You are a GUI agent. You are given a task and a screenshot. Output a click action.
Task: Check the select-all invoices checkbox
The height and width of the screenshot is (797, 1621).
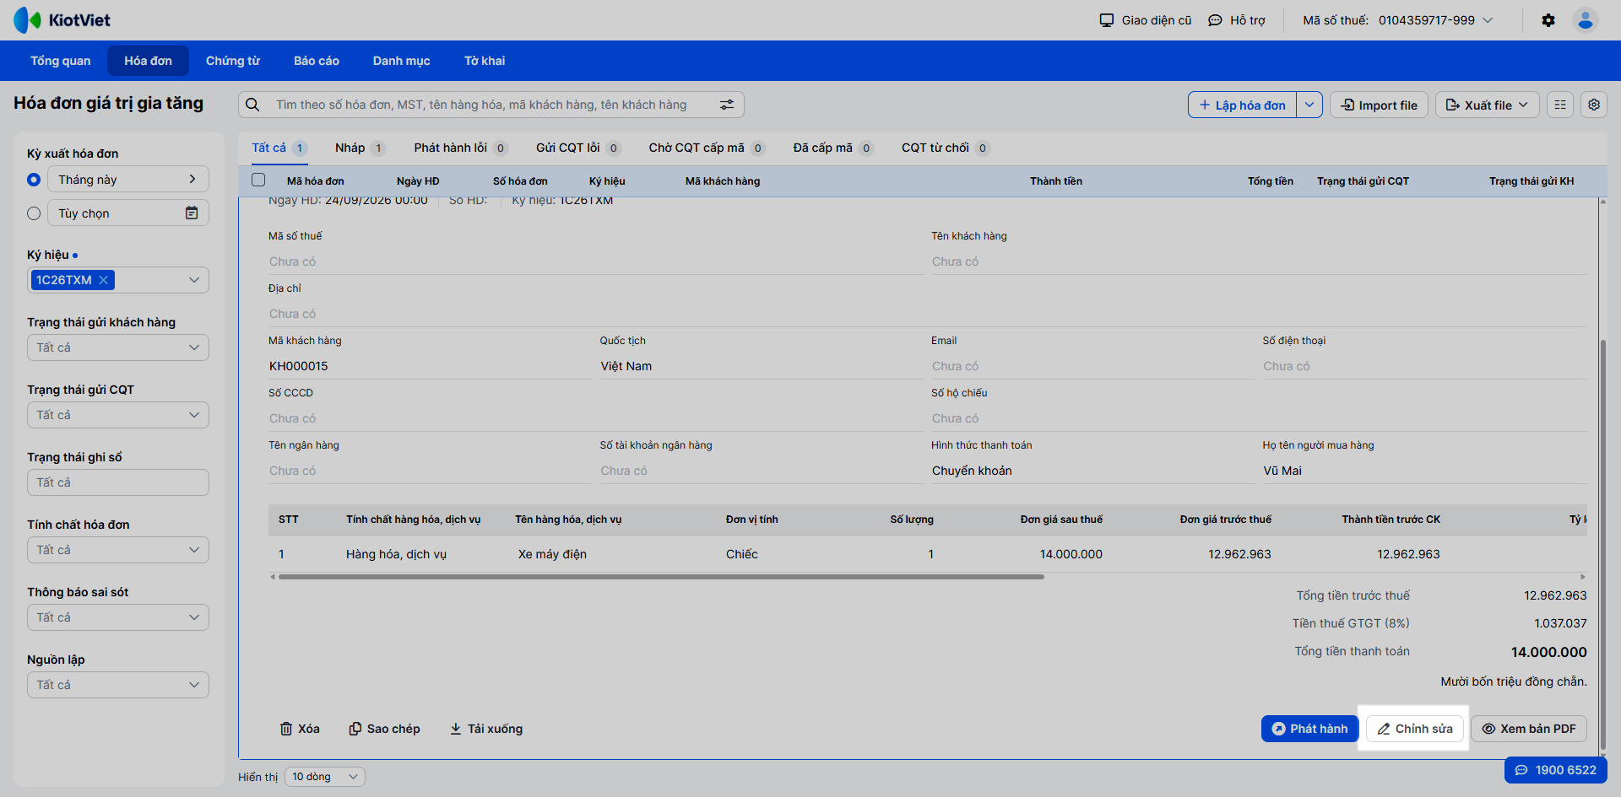click(258, 180)
